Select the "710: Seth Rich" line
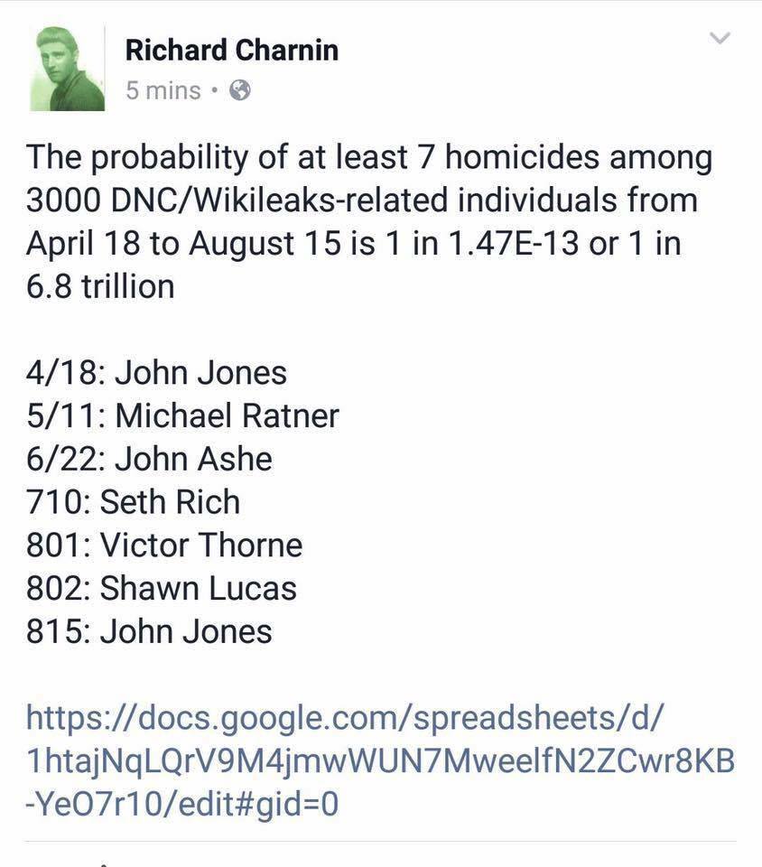The height and width of the screenshot is (867, 762). click(x=134, y=501)
